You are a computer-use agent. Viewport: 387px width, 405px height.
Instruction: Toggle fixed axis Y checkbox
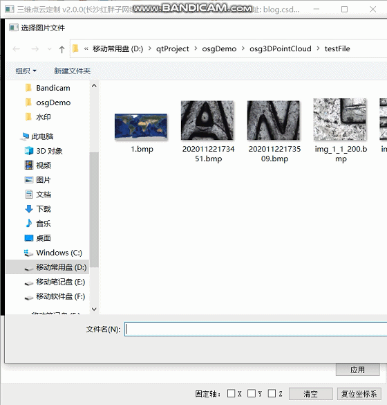[x=252, y=393]
